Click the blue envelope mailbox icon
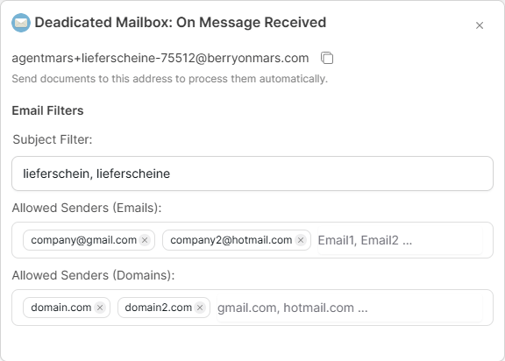Viewport: 505px width, 361px height. tap(21, 23)
